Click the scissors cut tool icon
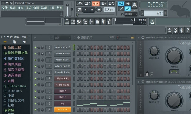191x114 pixels. pyautogui.click(x=175, y=30)
